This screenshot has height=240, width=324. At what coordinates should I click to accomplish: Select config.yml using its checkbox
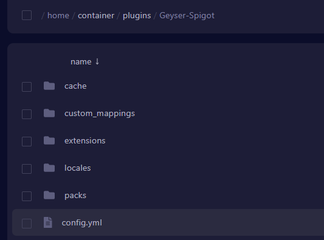[27, 224]
